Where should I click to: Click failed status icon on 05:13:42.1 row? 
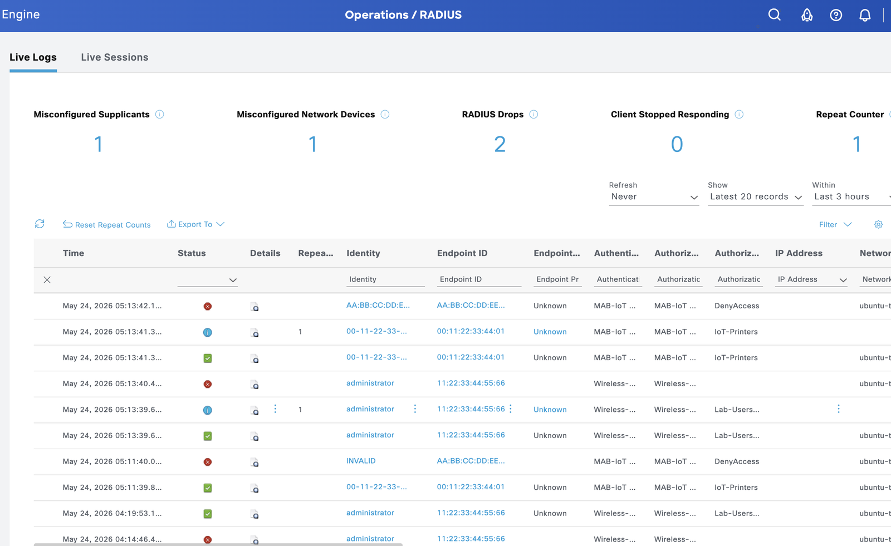[x=208, y=306]
